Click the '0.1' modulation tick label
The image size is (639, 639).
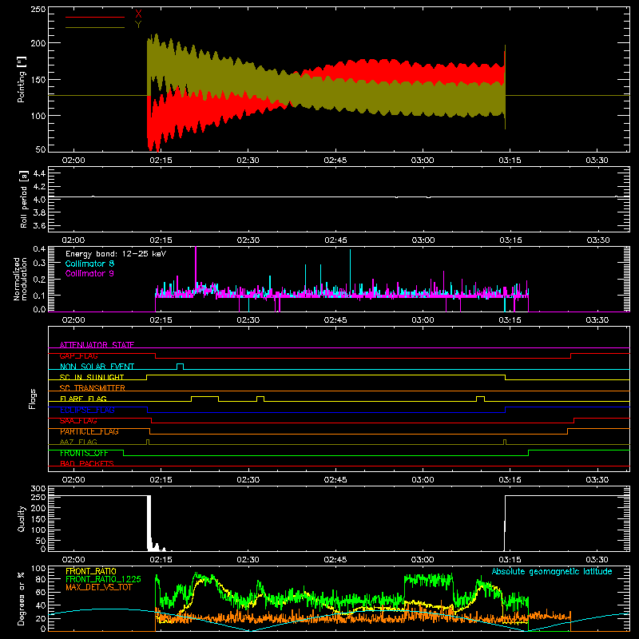pyautogui.click(x=39, y=296)
